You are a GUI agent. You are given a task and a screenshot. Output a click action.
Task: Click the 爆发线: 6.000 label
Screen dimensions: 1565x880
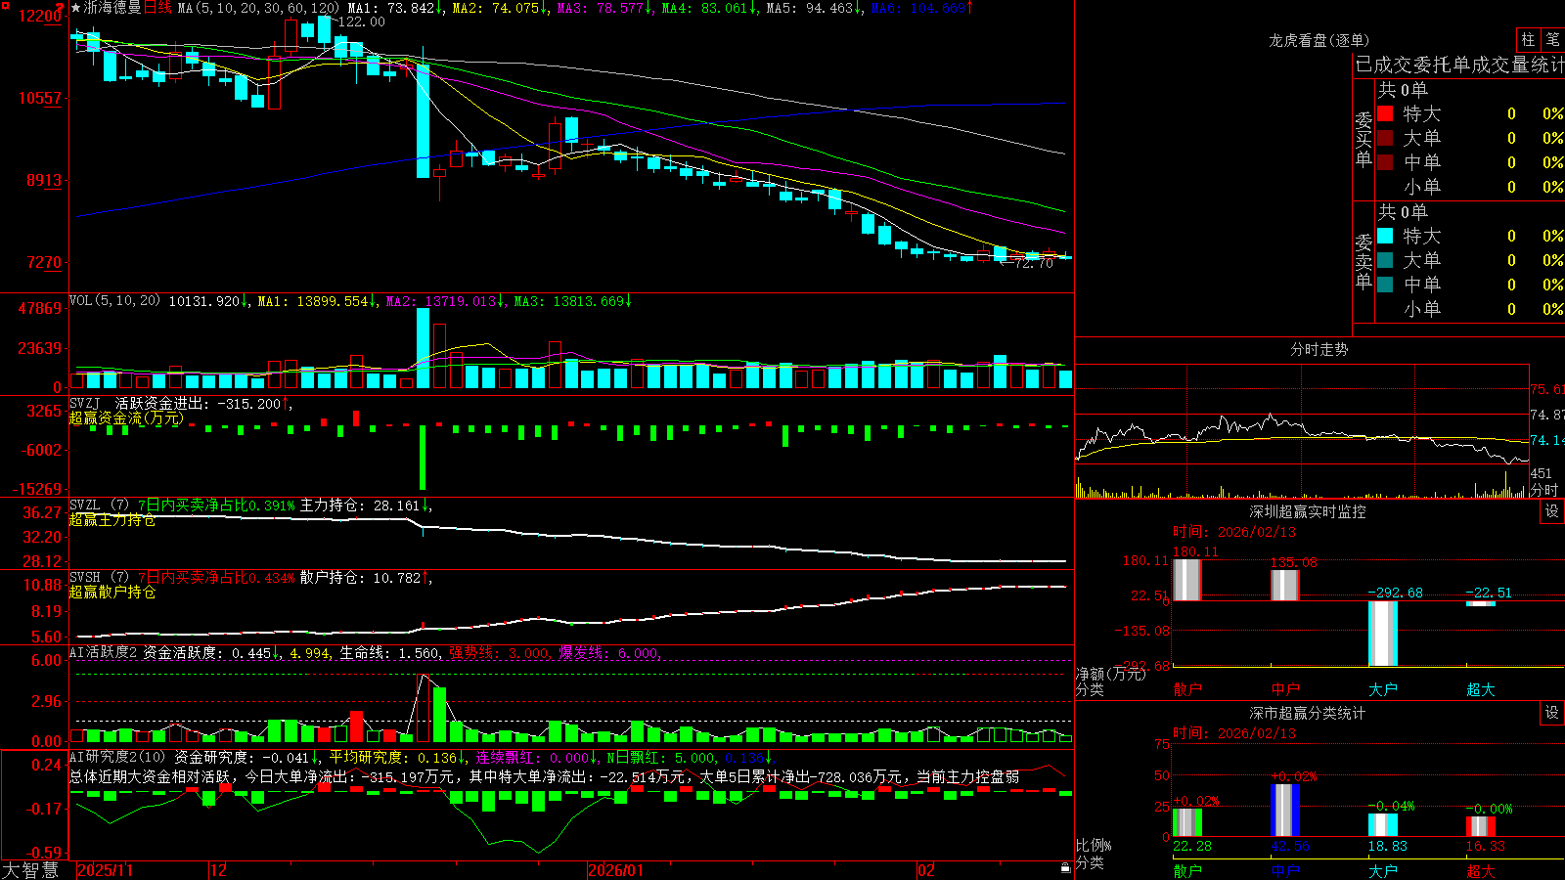tap(609, 653)
